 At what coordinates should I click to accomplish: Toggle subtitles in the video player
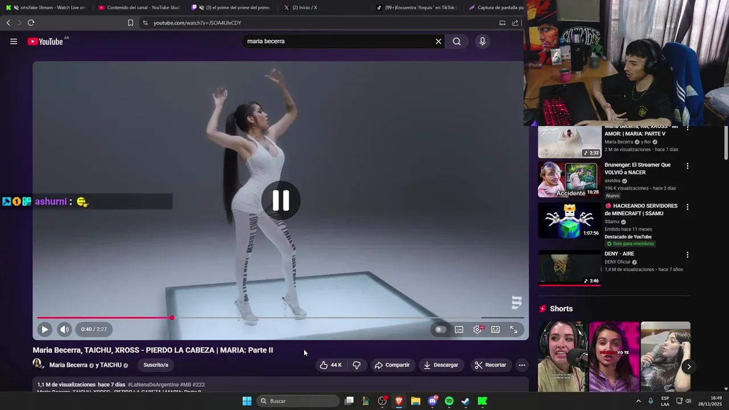(x=459, y=329)
